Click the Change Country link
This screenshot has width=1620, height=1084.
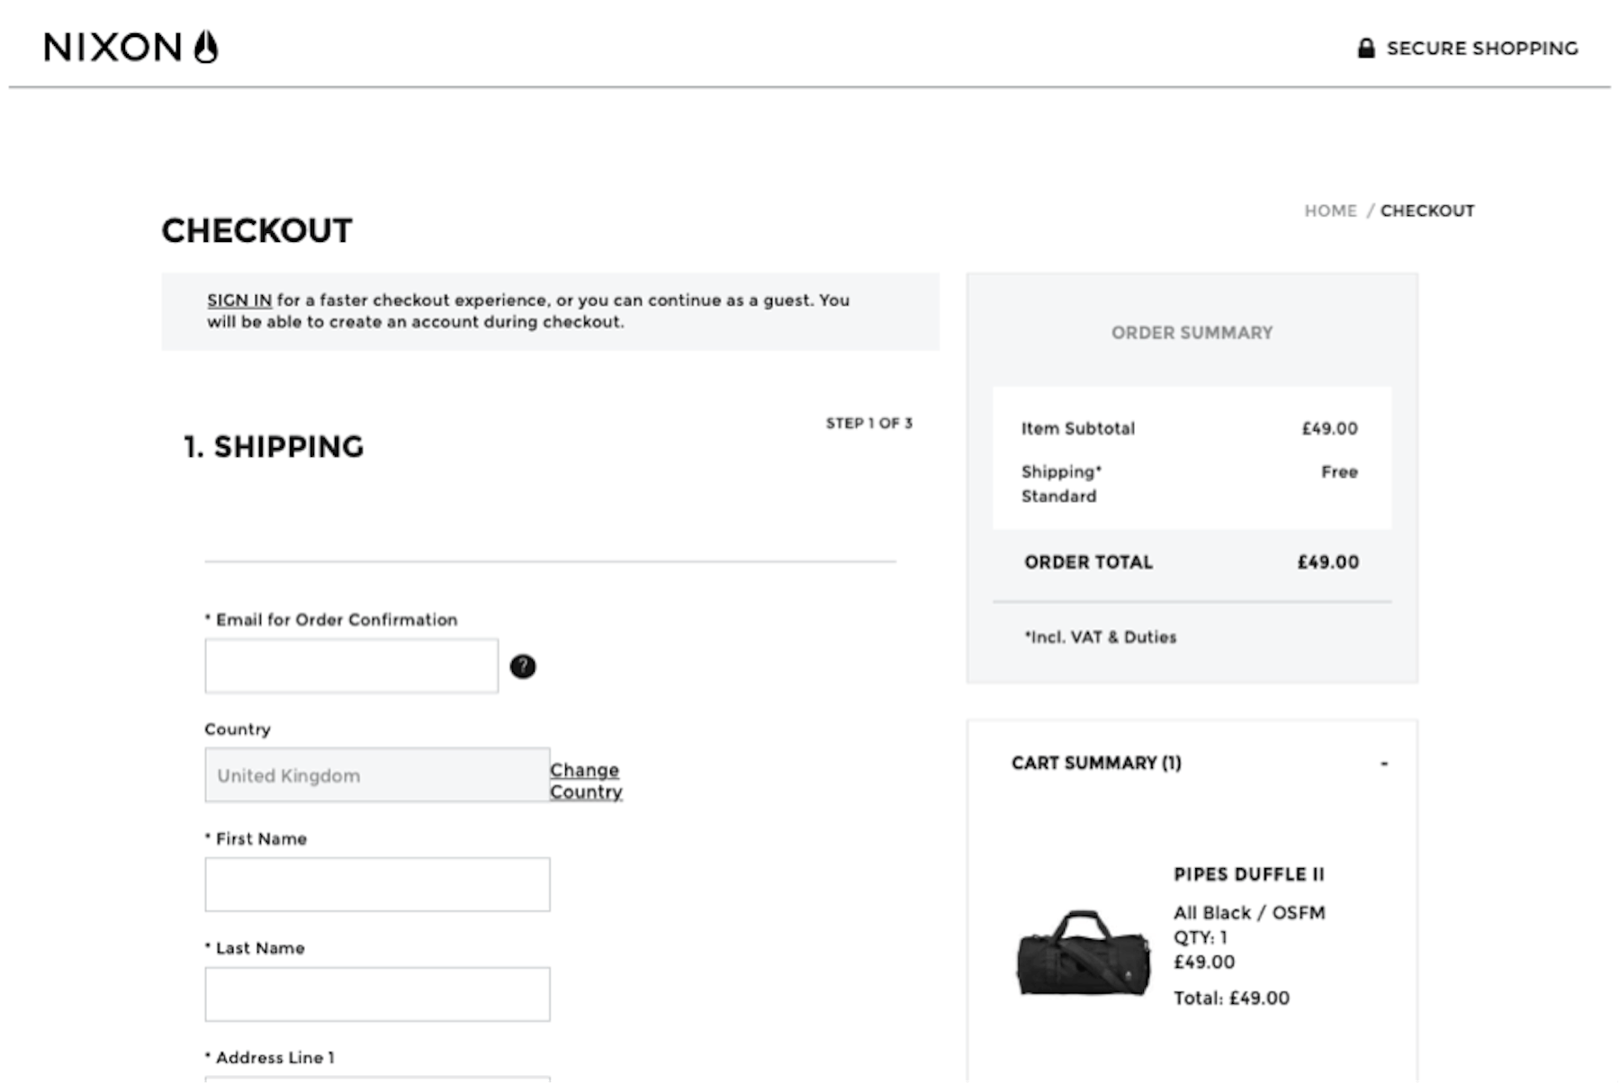point(586,781)
